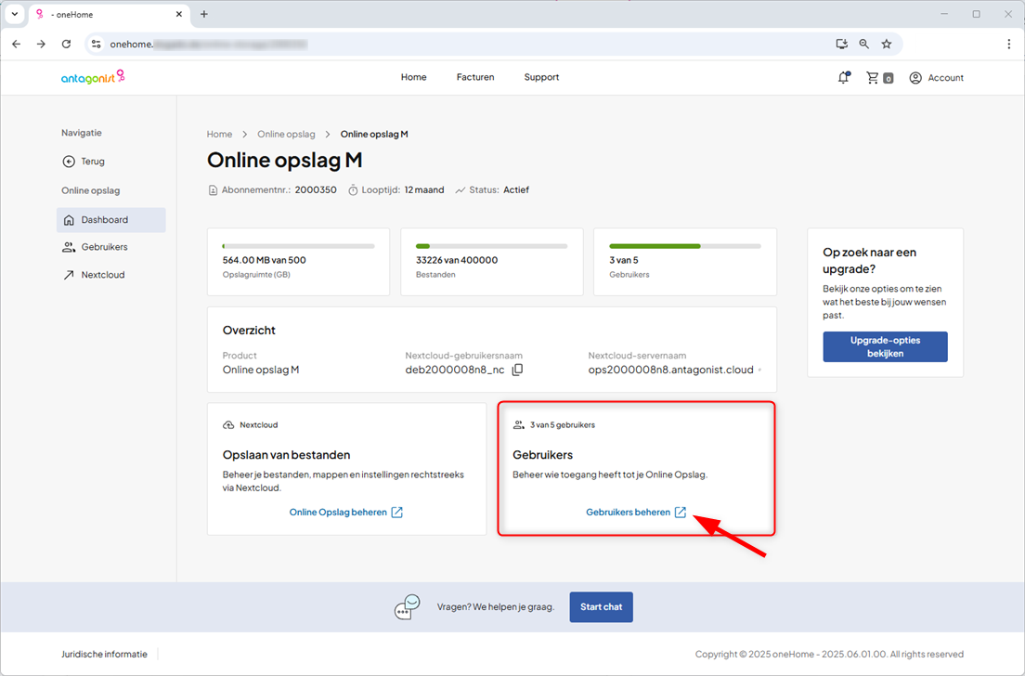
Task: Go to Home in the top navigation
Action: (414, 77)
